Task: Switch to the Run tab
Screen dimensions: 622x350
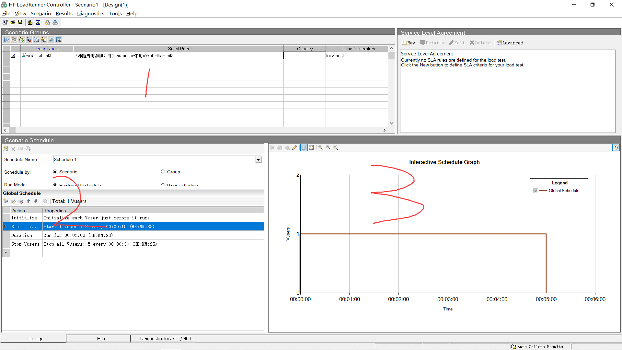Action: pyautogui.click(x=98, y=338)
